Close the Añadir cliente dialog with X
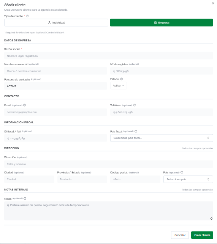Viewport: 217px width, 244px height. tap(213, 3)
